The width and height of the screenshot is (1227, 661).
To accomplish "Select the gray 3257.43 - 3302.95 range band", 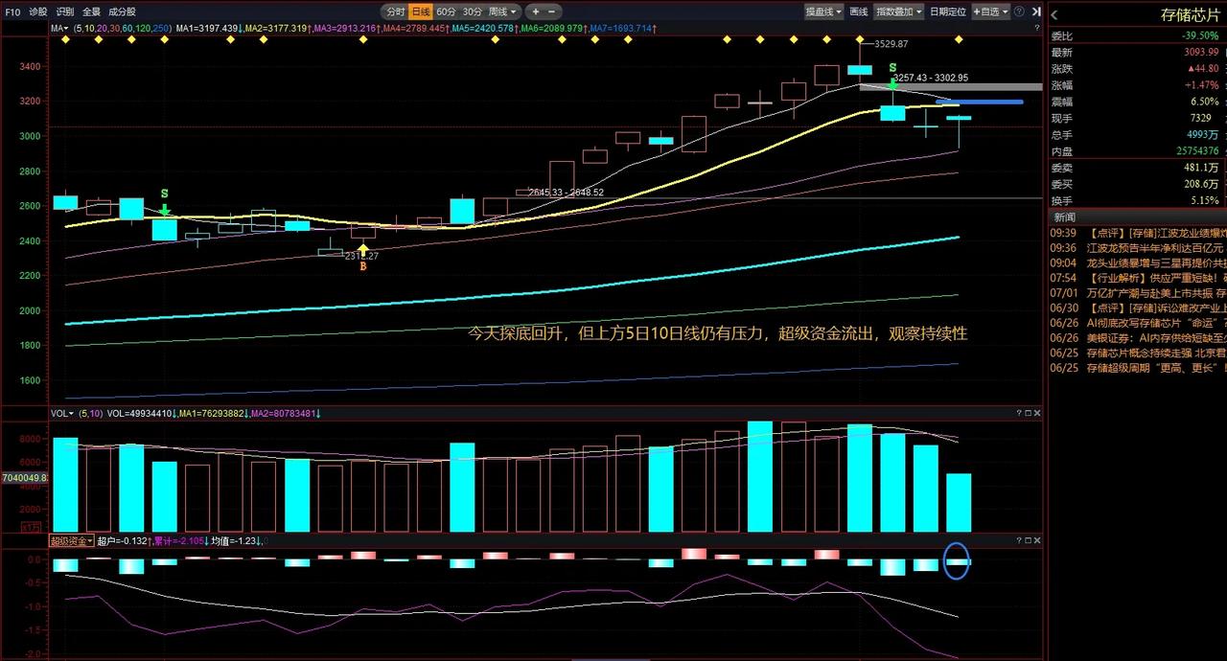I will coord(950,87).
